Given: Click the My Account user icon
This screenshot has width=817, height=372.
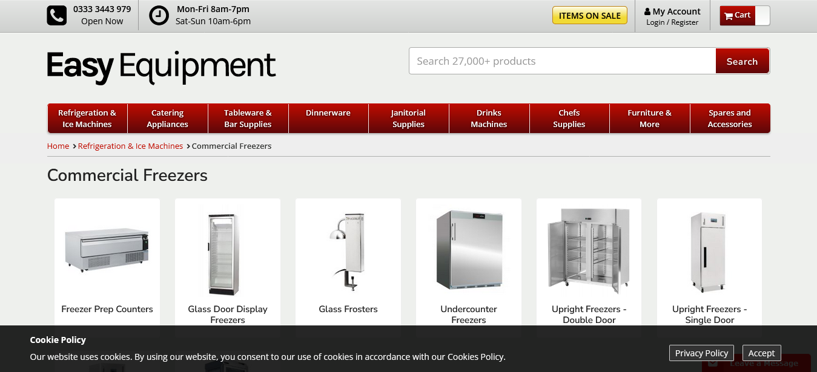Looking at the screenshot, I should pos(647,11).
